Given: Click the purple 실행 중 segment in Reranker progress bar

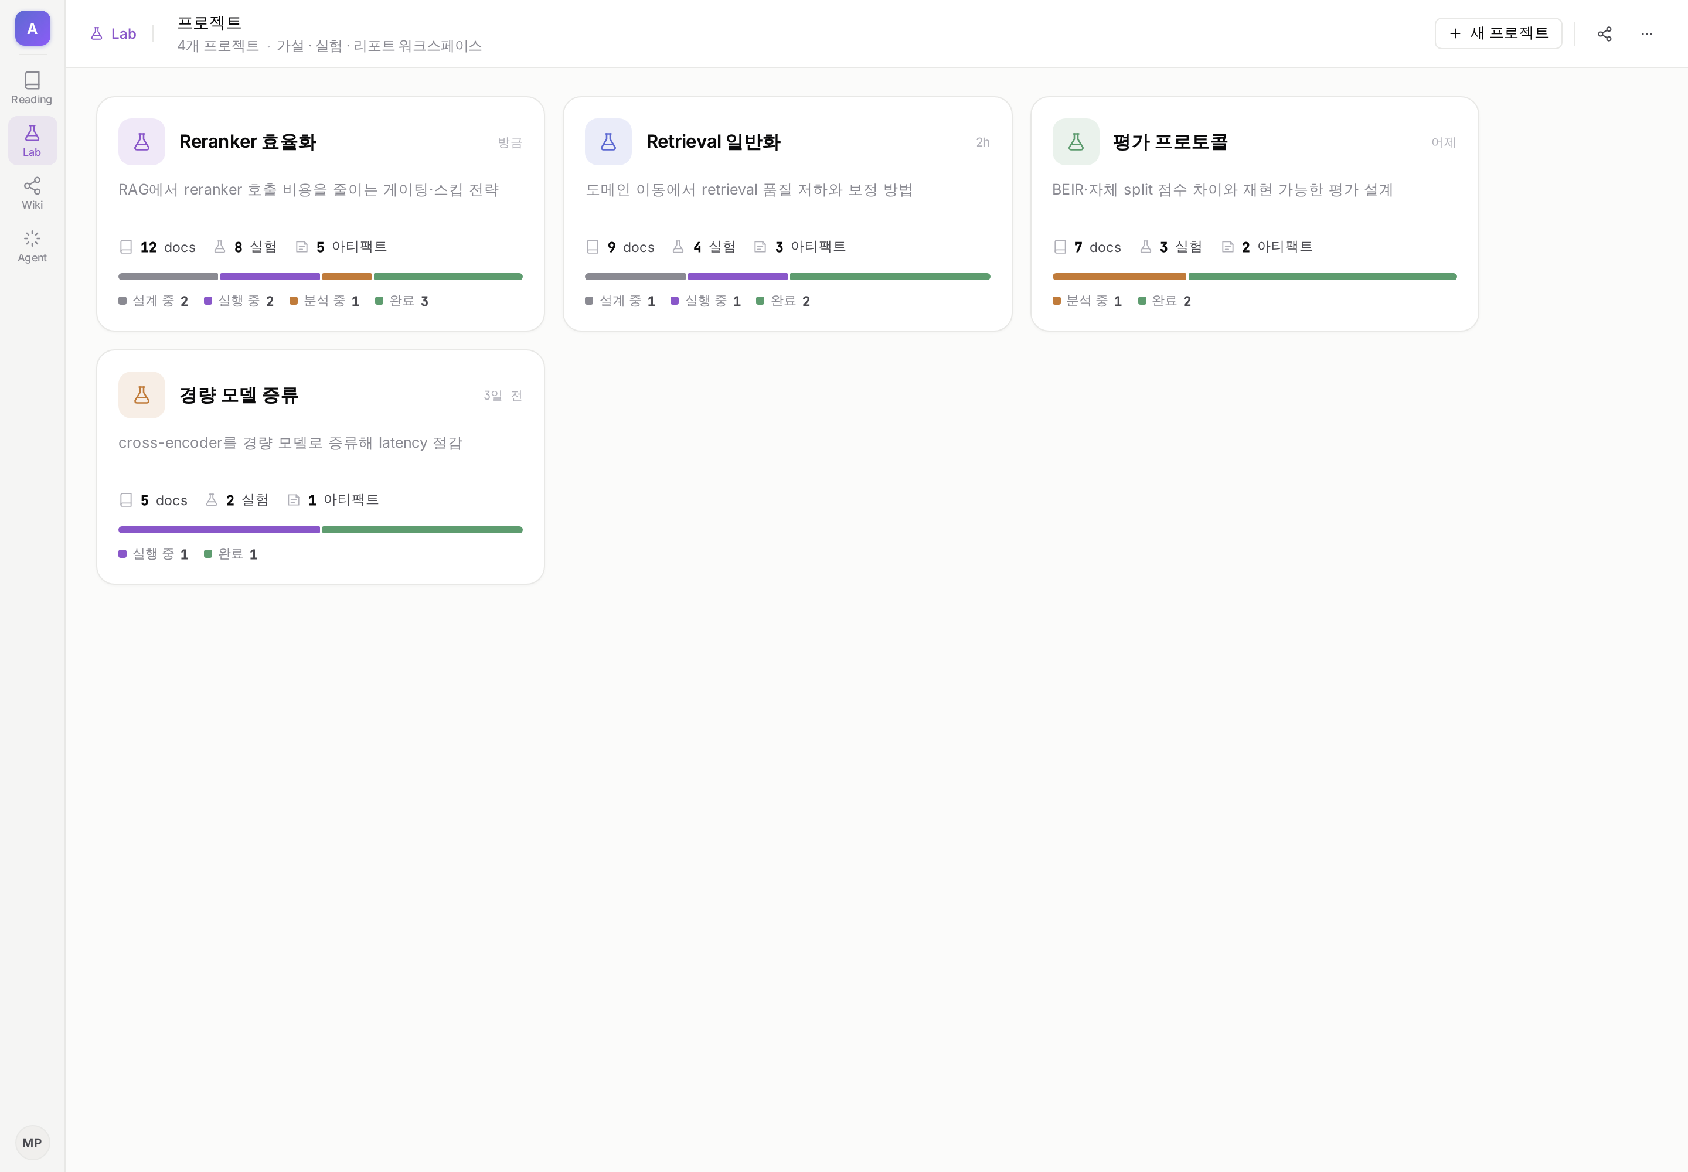Looking at the screenshot, I should click(270, 277).
